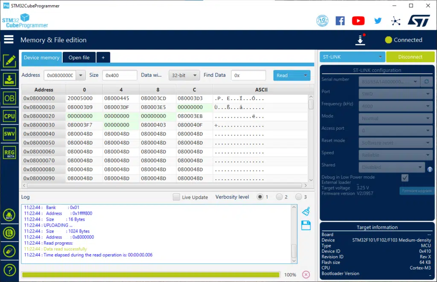
Task: Open the Data width 32-bit dropdown
Action: click(184, 75)
